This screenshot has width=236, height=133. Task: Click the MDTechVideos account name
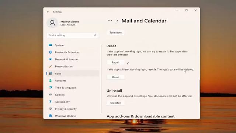coord(70,21)
